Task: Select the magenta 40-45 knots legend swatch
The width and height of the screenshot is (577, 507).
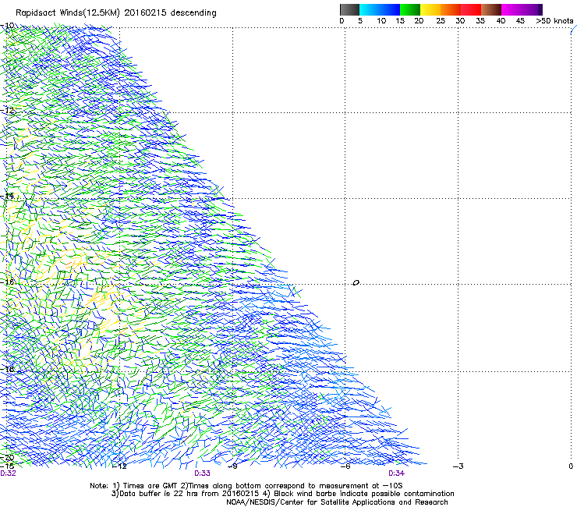Action: coord(512,9)
